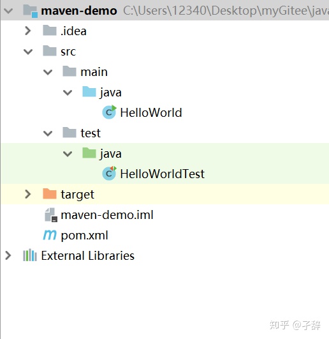The height and width of the screenshot is (339, 329).
Task: Collapse the test folder chevron
Action: pyautogui.click(x=48, y=133)
